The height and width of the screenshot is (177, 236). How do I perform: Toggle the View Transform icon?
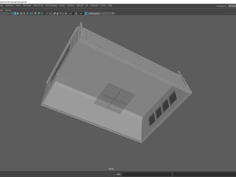coord(86,13)
